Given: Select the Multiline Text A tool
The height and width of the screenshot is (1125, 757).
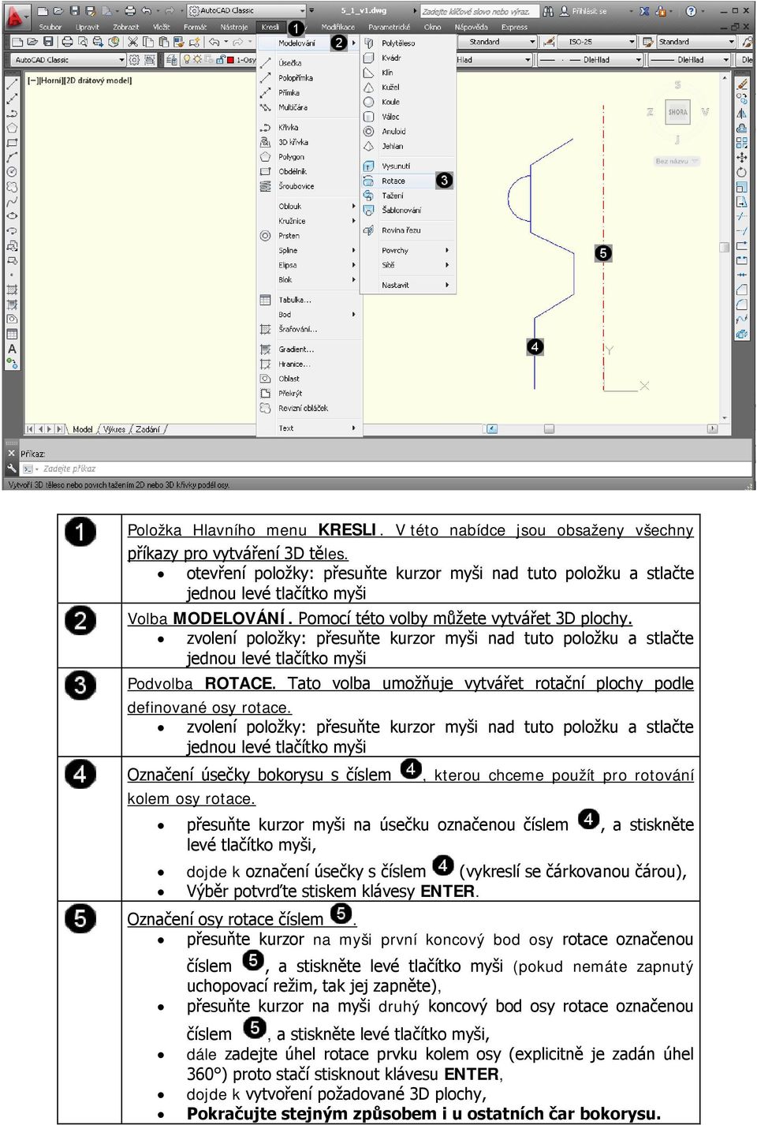Looking at the screenshot, I should (x=12, y=349).
